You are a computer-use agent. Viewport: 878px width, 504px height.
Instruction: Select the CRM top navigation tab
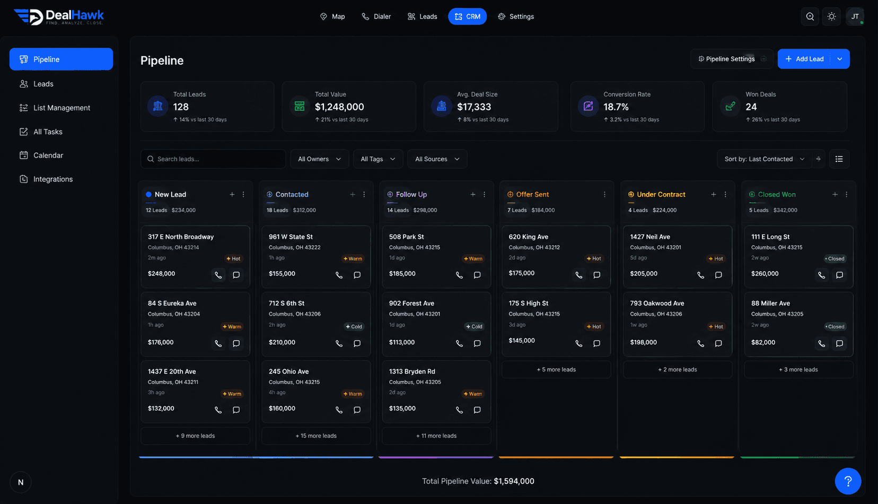(467, 16)
